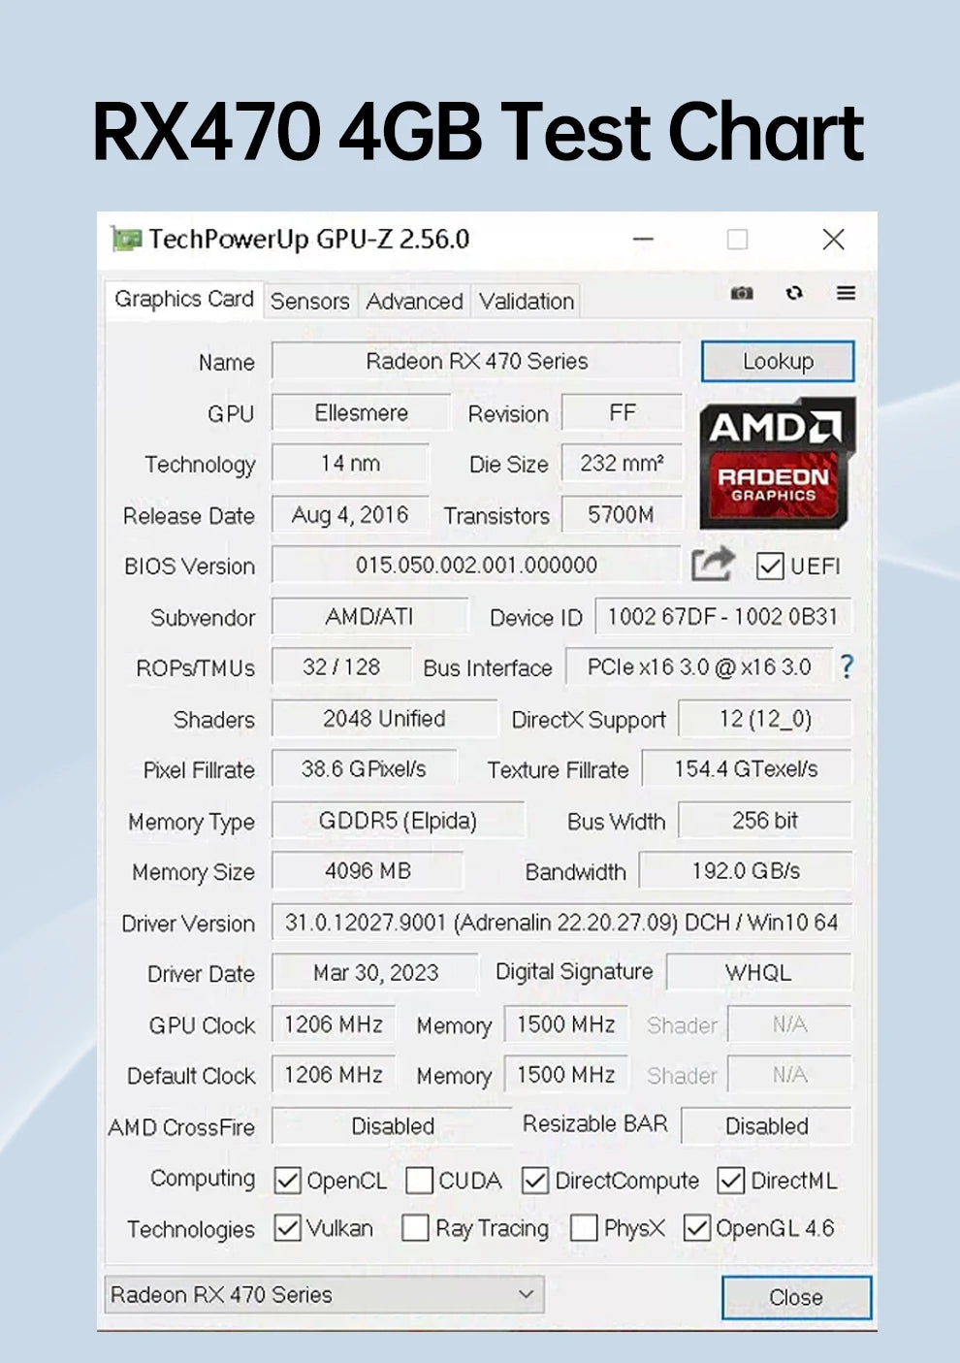Screen dimensions: 960x1363
Task: Click the Digital Signature value WHQL
Action: click(758, 972)
